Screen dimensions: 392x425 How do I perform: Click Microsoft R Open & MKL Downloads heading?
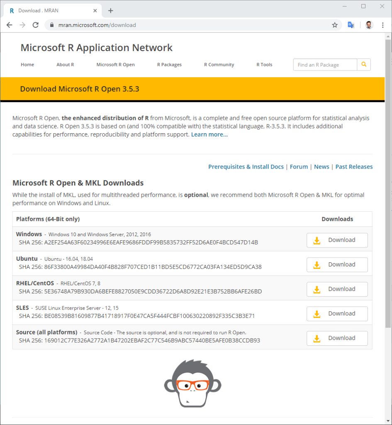click(78, 183)
